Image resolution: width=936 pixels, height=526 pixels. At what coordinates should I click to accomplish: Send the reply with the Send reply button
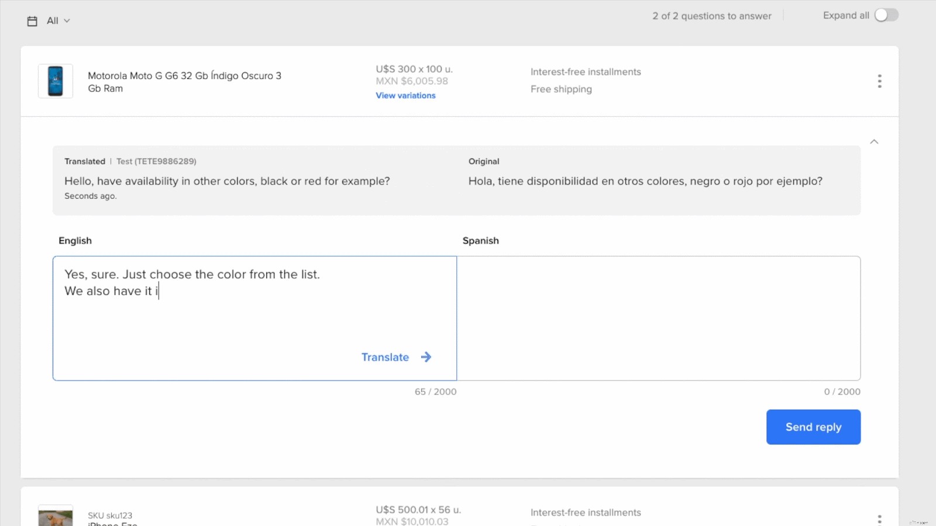tap(813, 427)
